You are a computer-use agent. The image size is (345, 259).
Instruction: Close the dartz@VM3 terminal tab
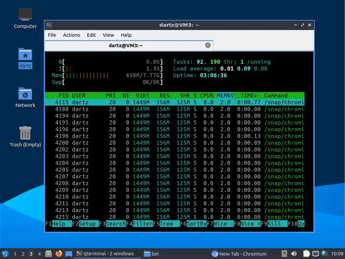(x=208, y=46)
